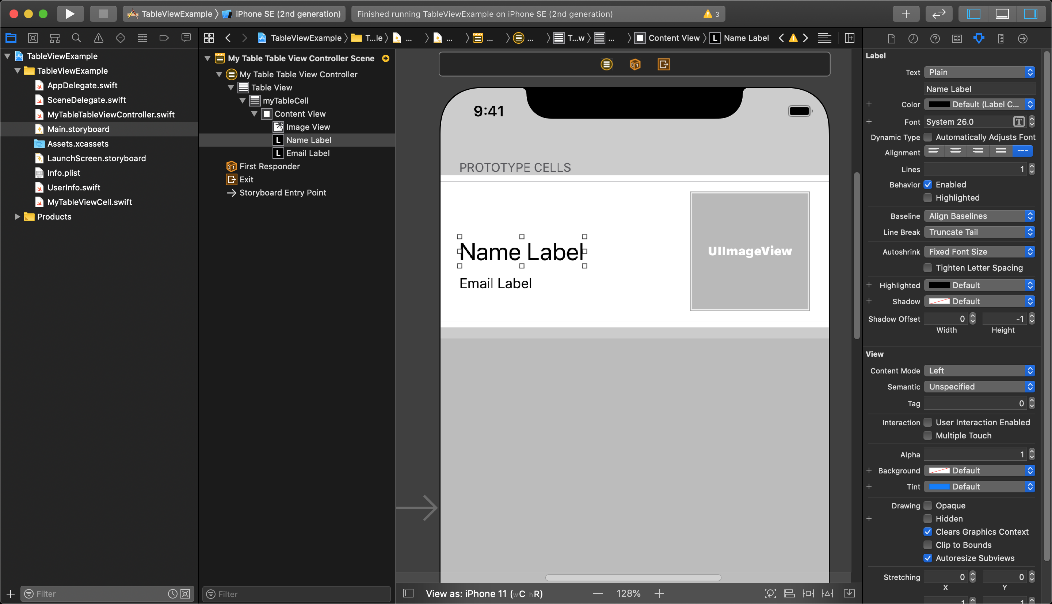Open the Line Break Truncate Tail dropdown
1052x604 pixels.
pyautogui.click(x=979, y=232)
